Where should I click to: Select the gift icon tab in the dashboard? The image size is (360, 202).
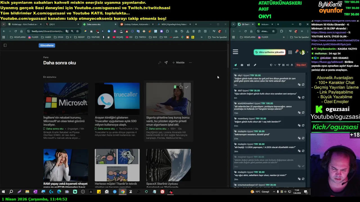point(242,65)
